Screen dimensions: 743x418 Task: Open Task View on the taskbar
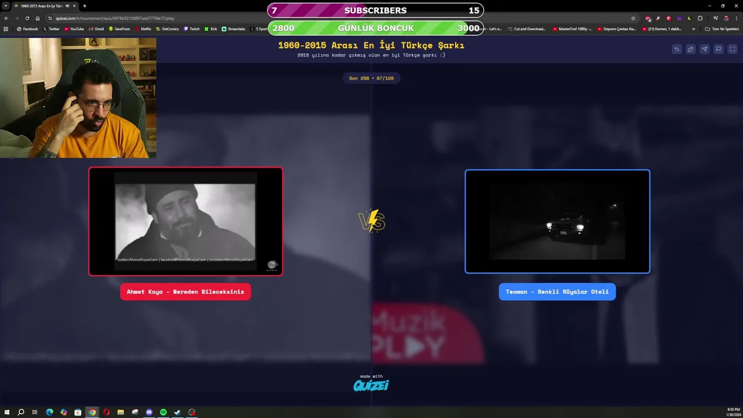tap(35, 412)
